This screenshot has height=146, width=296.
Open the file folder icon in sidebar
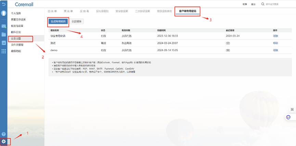coord(4,34)
